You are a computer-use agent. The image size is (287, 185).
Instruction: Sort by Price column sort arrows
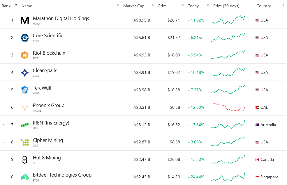[x=183, y=5]
